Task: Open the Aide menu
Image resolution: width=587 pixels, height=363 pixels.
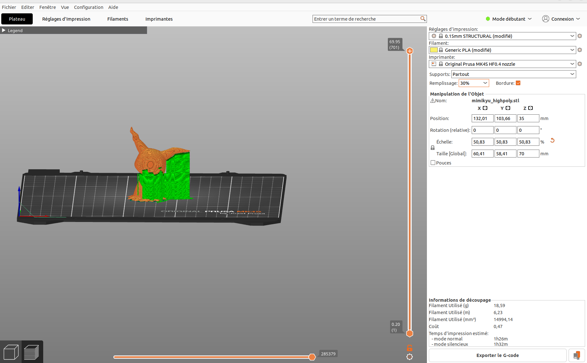Action: pyautogui.click(x=113, y=7)
